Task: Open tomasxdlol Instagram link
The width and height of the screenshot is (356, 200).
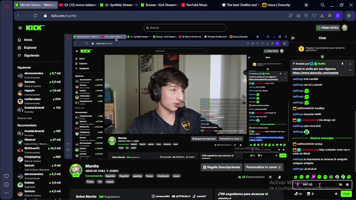Action: (161, 196)
